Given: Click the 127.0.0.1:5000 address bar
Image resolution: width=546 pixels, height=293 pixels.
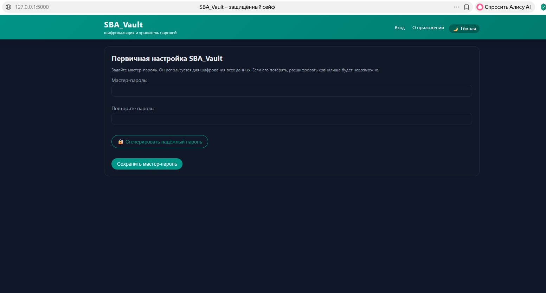Looking at the screenshot, I should pos(32,7).
